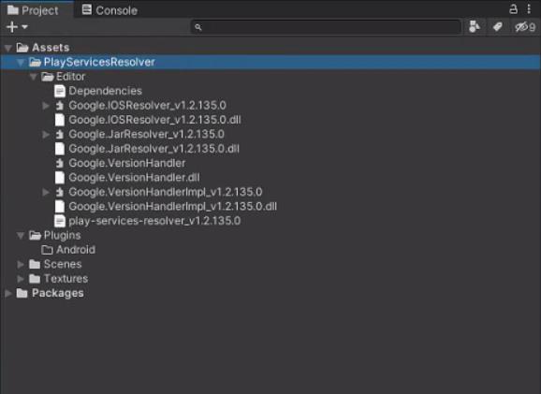Select Google.VersionHandler assembly icon
541x394 pixels.
click(x=60, y=163)
